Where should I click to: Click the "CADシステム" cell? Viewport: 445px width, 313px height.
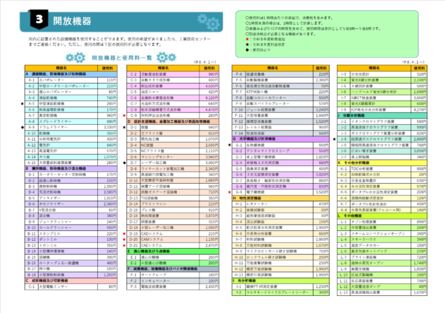[170, 233]
